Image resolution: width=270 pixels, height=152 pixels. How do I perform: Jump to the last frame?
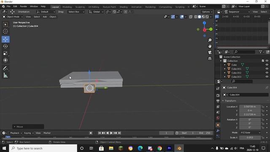click(119, 133)
